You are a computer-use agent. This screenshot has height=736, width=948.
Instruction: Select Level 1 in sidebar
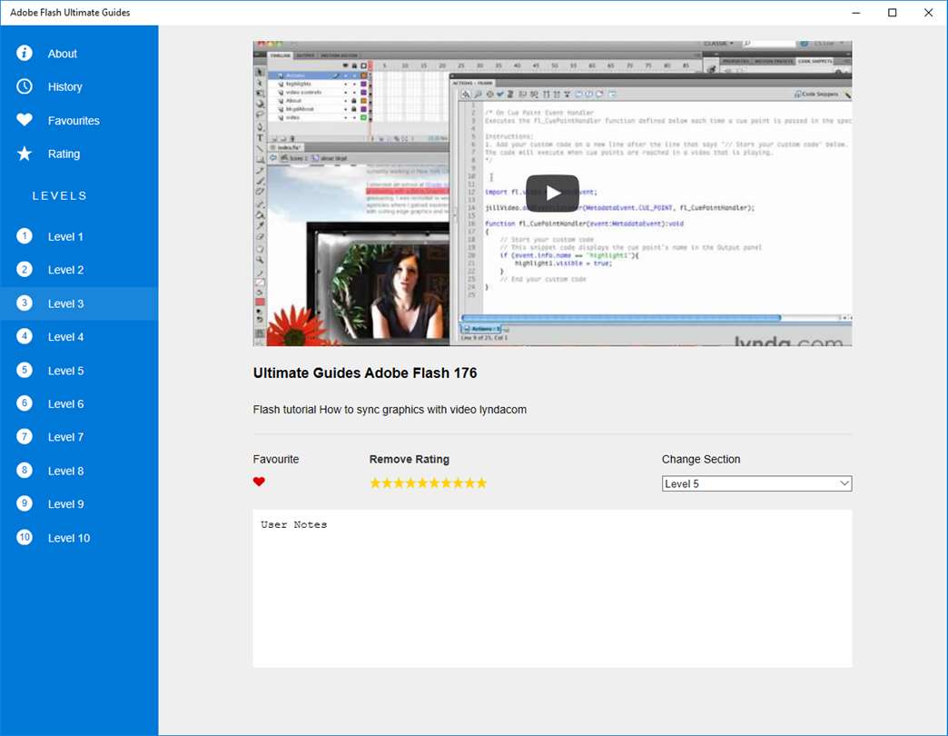tap(79, 236)
